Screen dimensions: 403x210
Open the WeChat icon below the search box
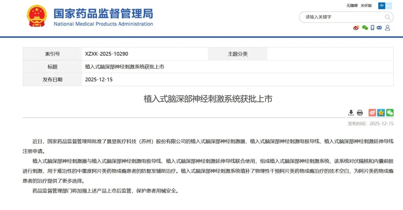[365, 28]
